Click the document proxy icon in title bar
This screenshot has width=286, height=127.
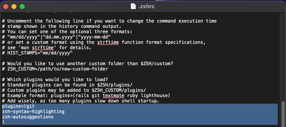pyautogui.click(x=132, y=6)
